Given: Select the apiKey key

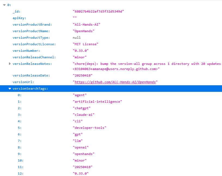Looking at the screenshot, I should (19, 18).
